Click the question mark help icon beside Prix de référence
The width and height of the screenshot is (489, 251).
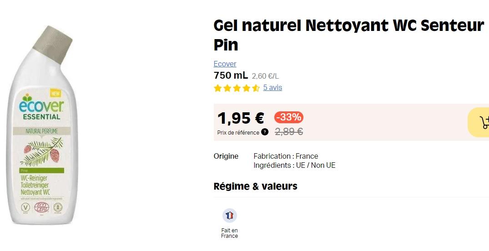coord(265,132)
